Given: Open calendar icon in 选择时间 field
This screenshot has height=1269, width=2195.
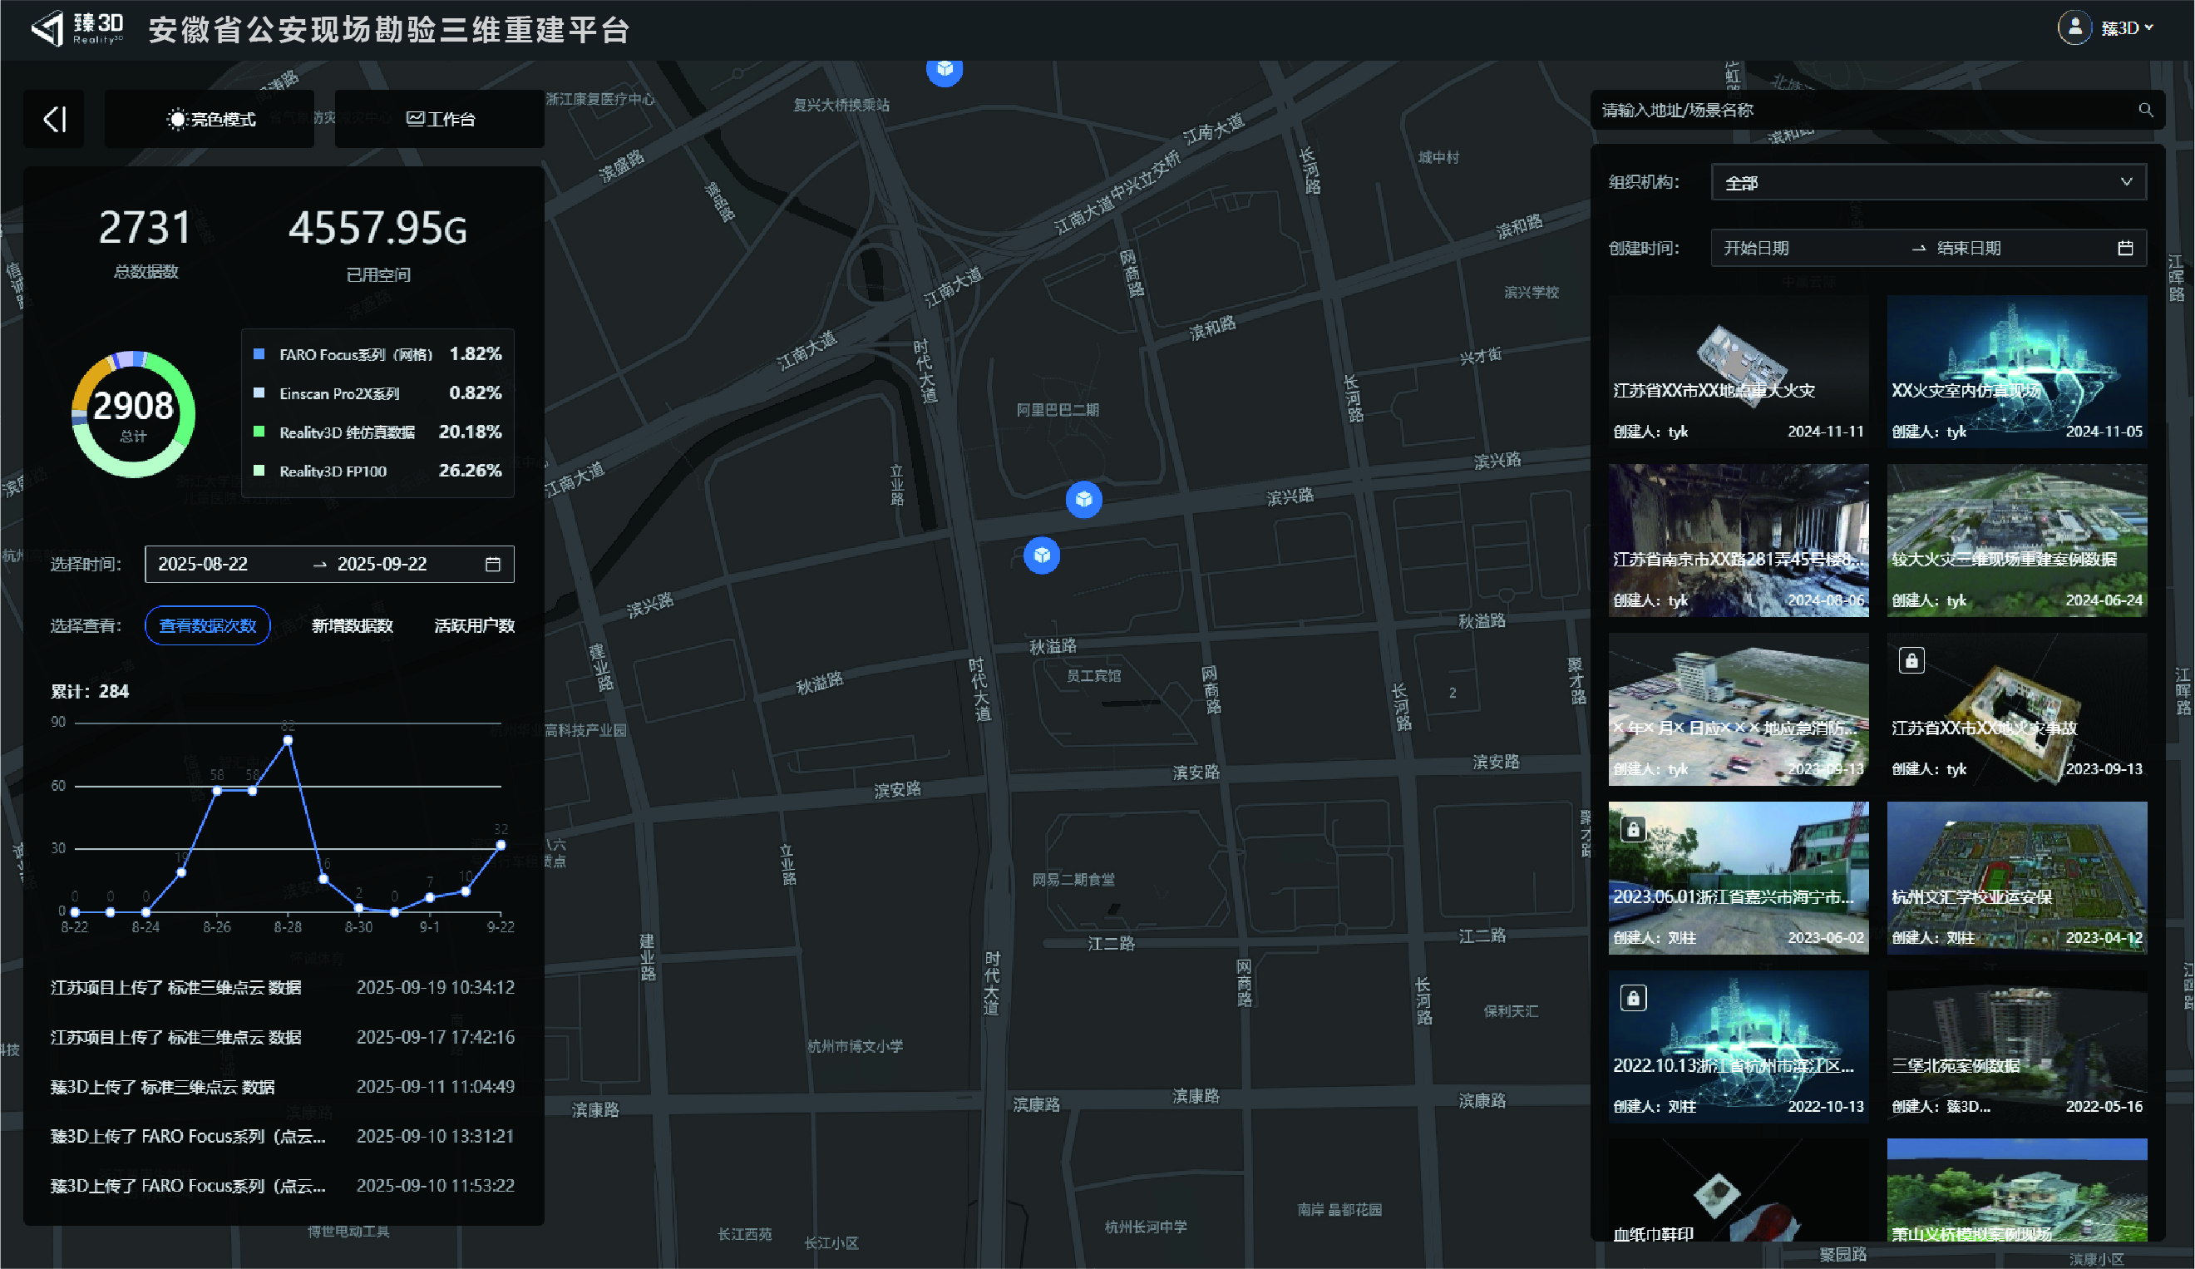Looking at the screenshot, I should tap(493, 565).
